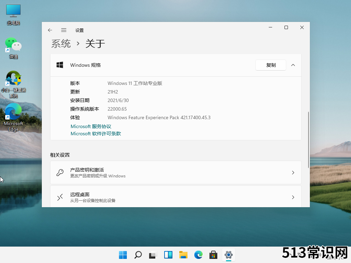This screenshot has width=351, height=263.
Task: Open 远程桌面 settings entry
Action: coord(175,197)
